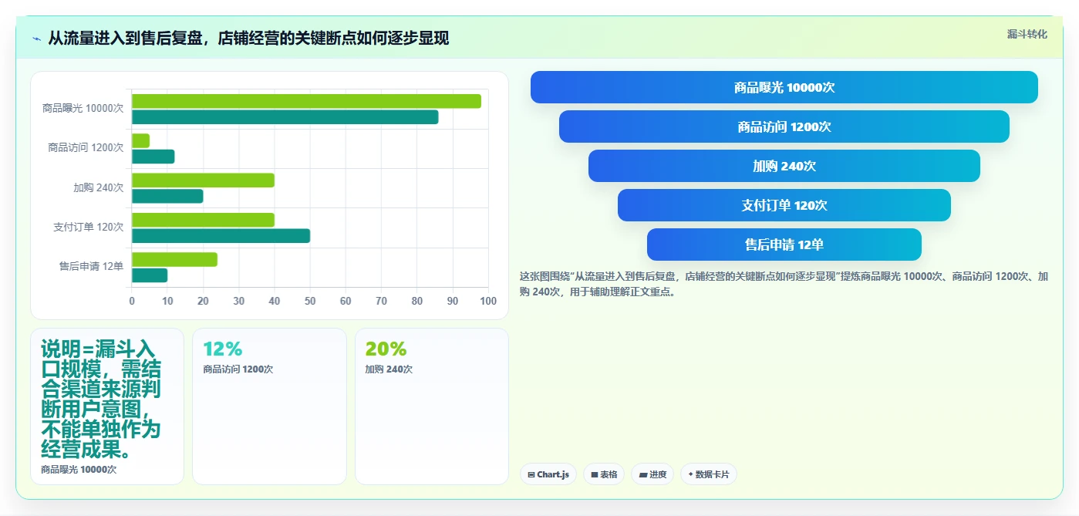Click the light green bar for 商品曝光 10000次

[306, 101]
